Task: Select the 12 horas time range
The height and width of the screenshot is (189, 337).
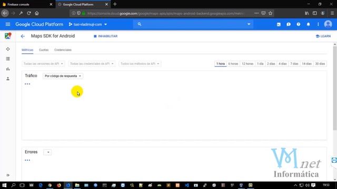Action: click(x=247, y=64)
